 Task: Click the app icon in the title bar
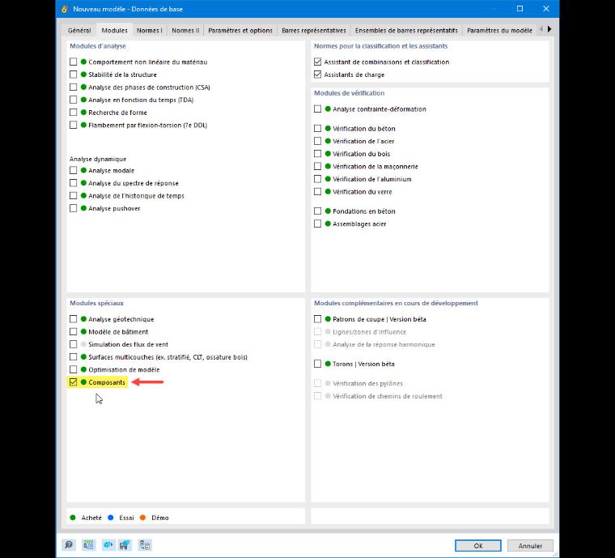click(x=65, y=9)
